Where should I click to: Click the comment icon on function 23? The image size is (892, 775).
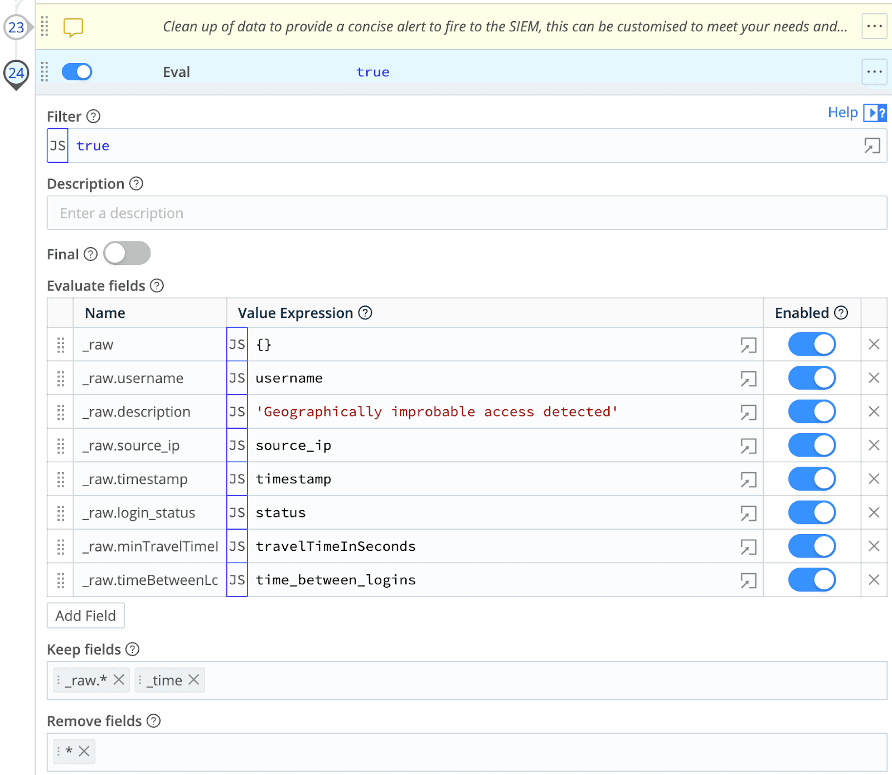[x=73, y=27]
